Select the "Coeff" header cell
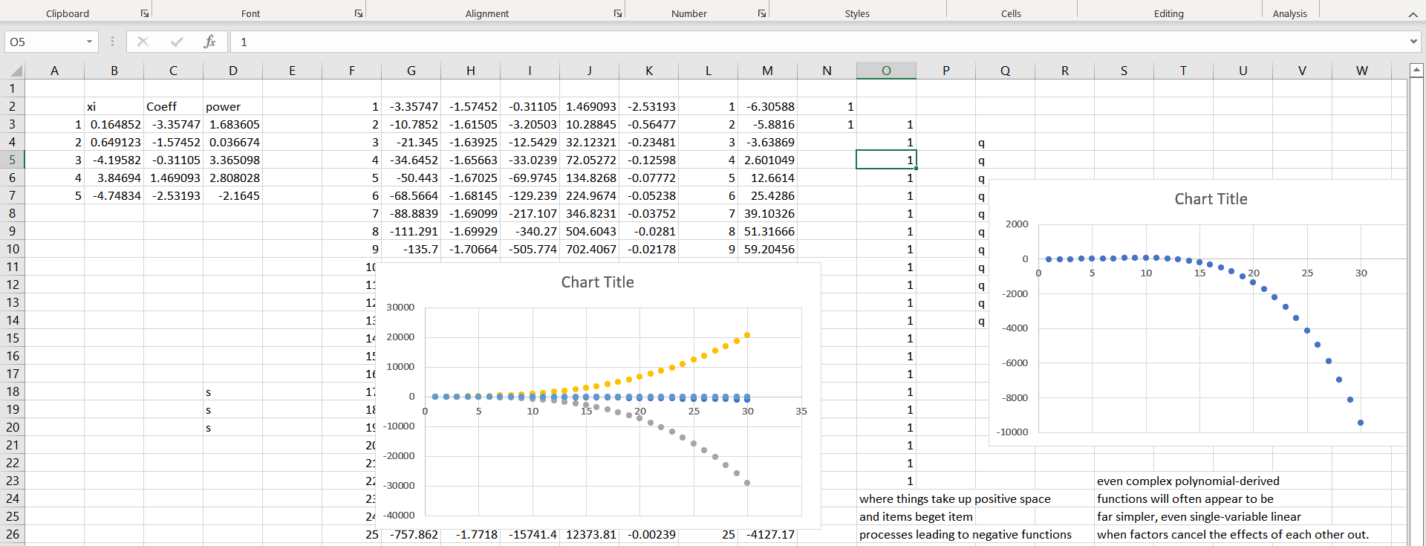The image size is (1426, 546). [173, 106]
